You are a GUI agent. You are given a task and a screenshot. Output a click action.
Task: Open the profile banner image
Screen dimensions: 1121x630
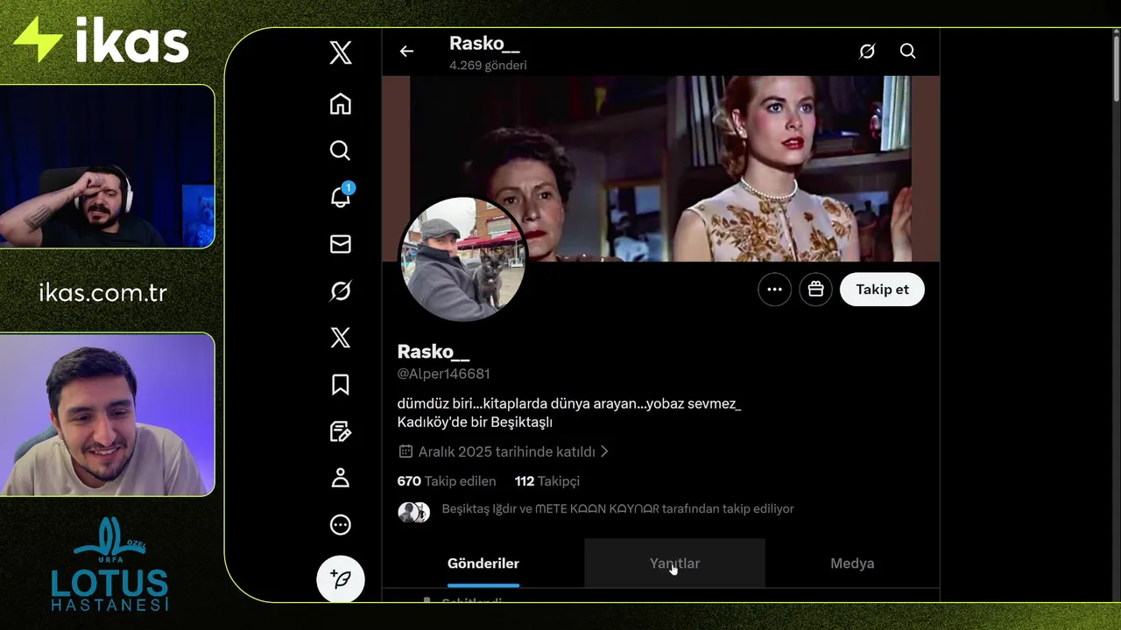tap(661, 168)
